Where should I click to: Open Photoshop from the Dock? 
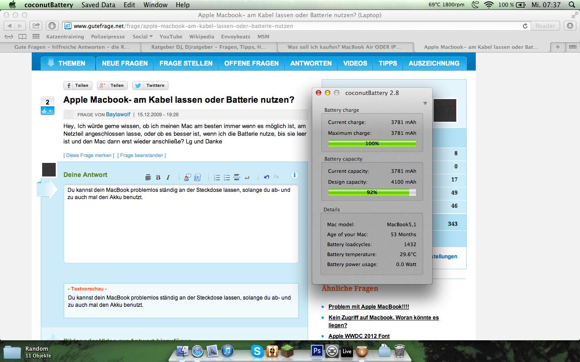[317, 351]
